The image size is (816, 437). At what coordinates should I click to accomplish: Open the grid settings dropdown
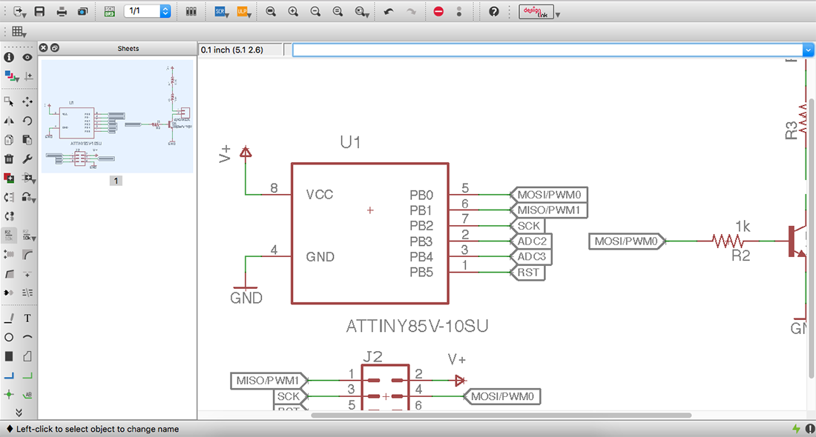[x=19, y=32]
